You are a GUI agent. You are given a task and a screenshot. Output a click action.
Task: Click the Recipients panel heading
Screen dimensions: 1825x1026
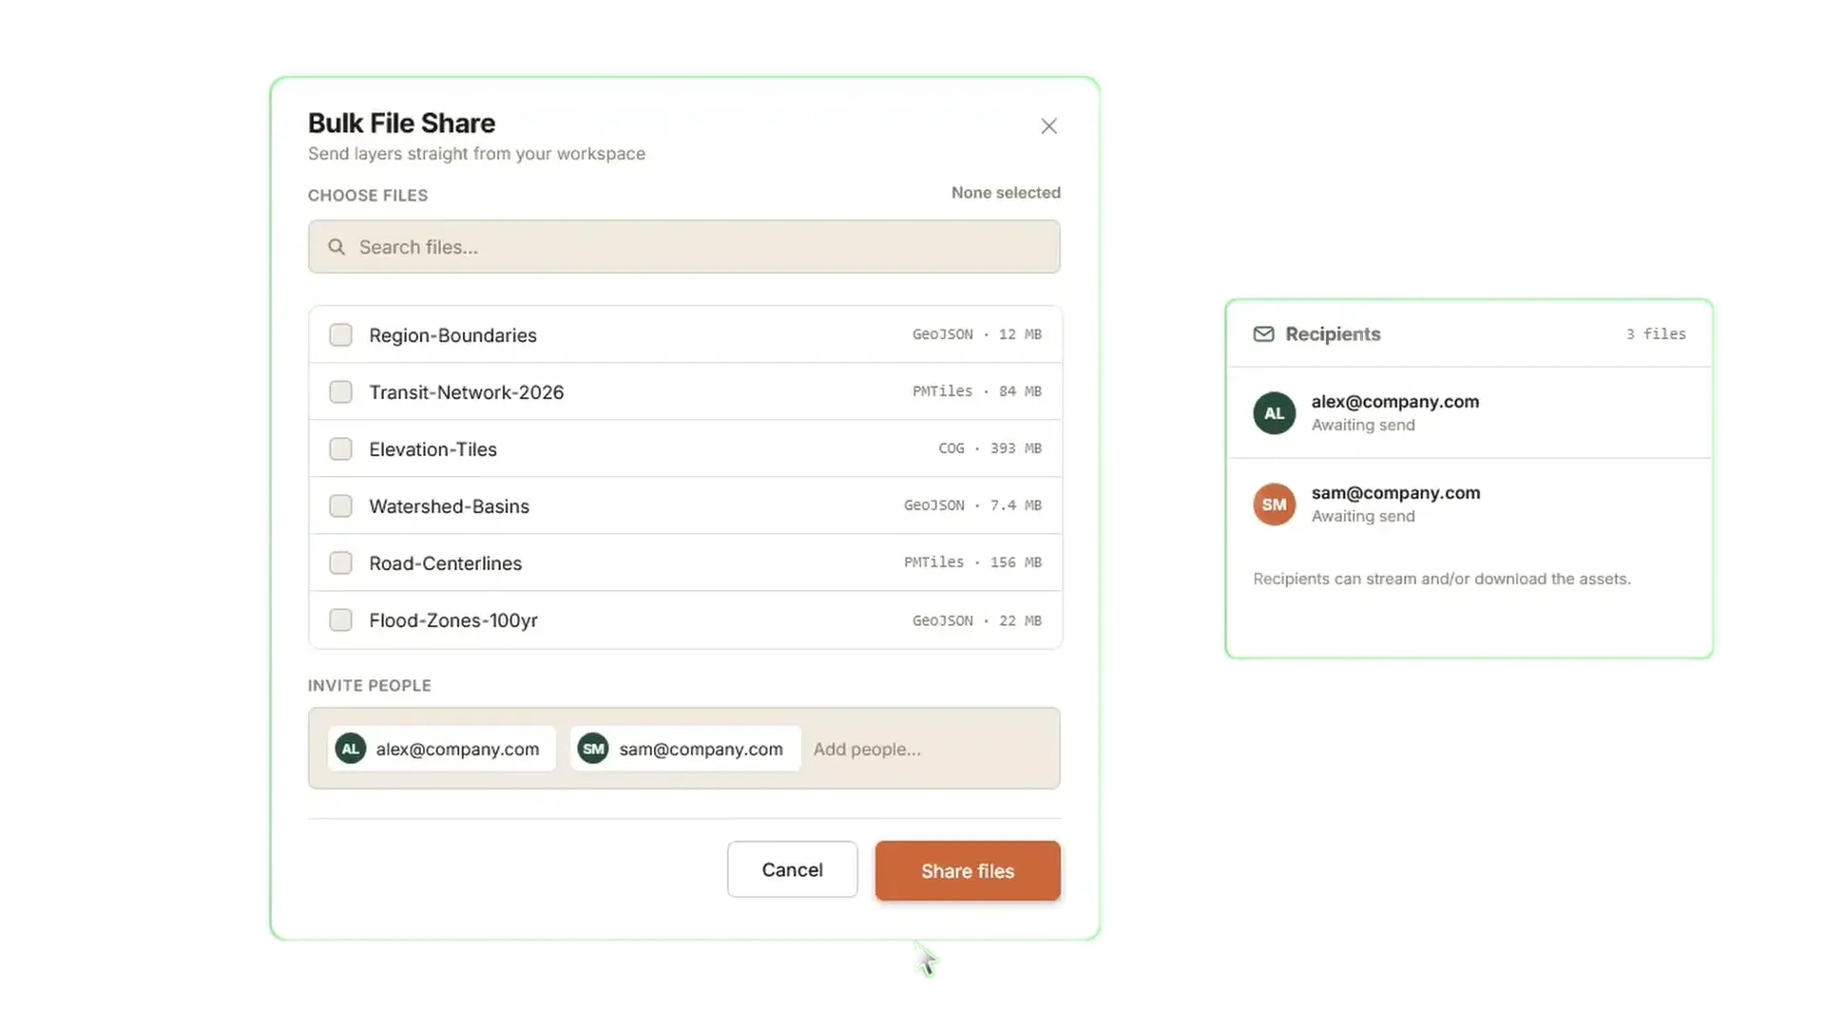pyautogui.click(x=1333, y=334)
